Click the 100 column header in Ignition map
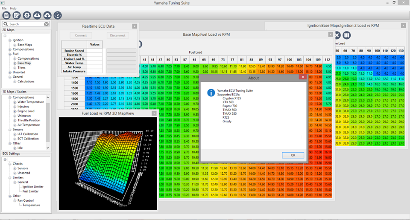 coord(377,51)
